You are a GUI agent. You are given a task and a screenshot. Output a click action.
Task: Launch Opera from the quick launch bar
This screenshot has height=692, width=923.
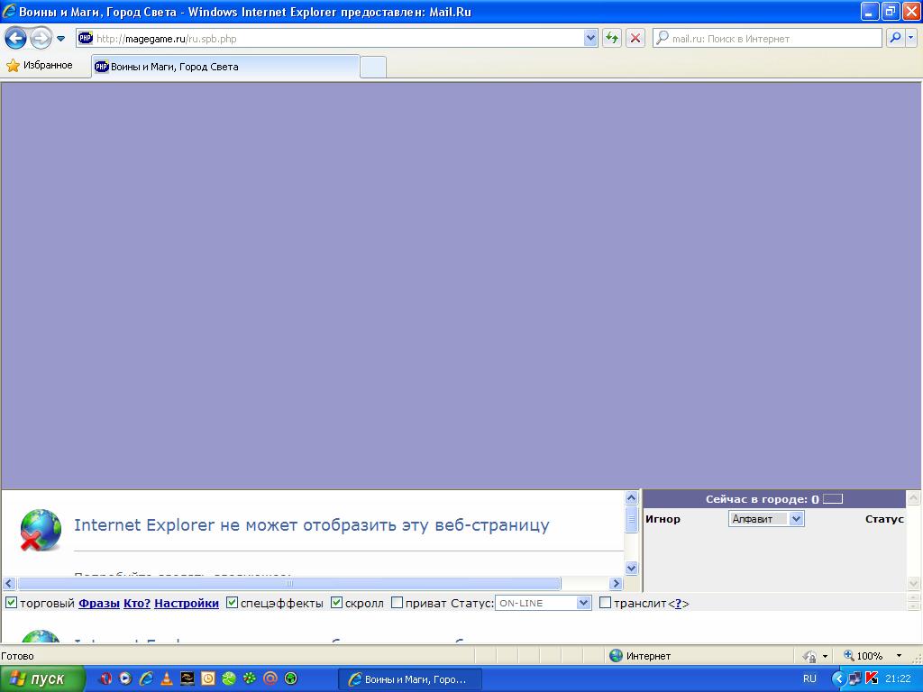point(105,678)
